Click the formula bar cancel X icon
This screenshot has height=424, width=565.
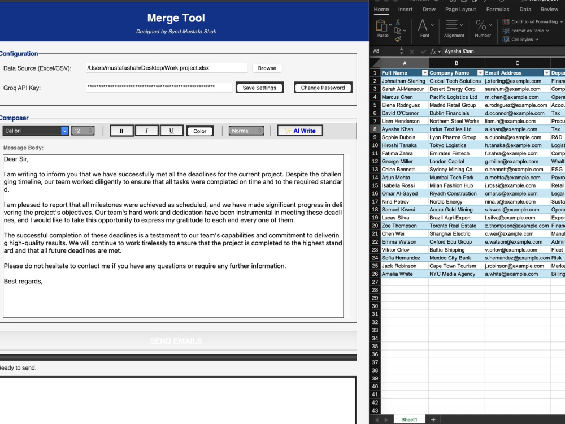pyautogui.click(x=412, y=51)
